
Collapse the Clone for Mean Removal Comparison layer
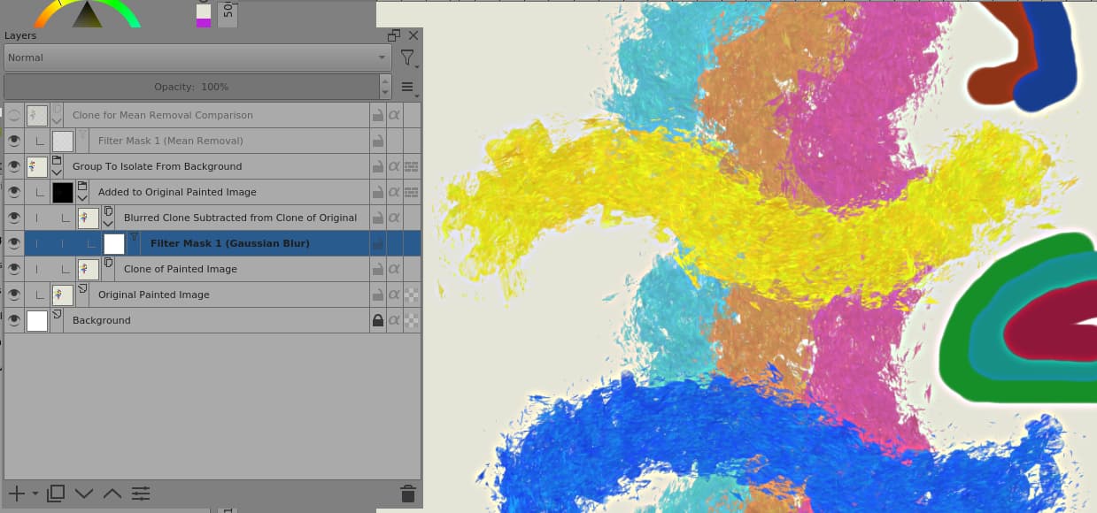click(57, 121)
